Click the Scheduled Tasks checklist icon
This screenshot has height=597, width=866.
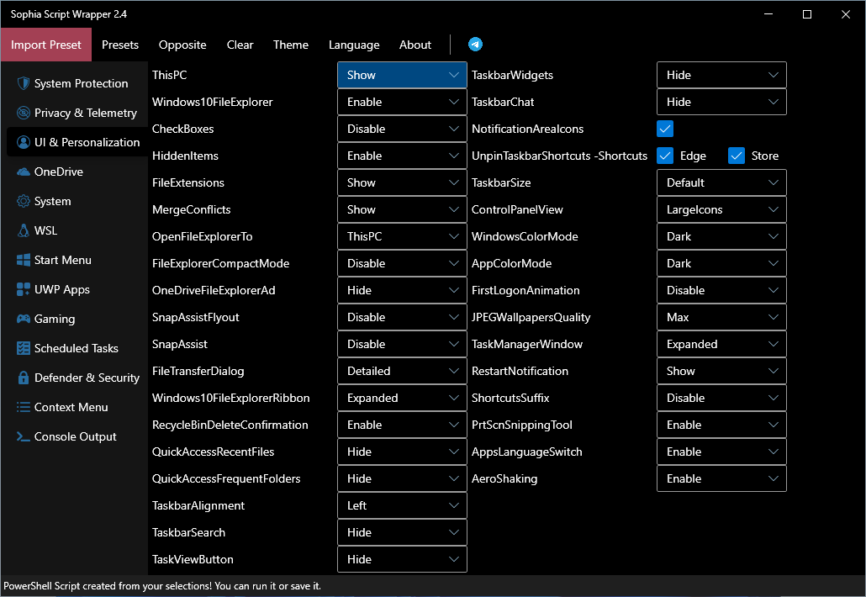pos(24,348)
